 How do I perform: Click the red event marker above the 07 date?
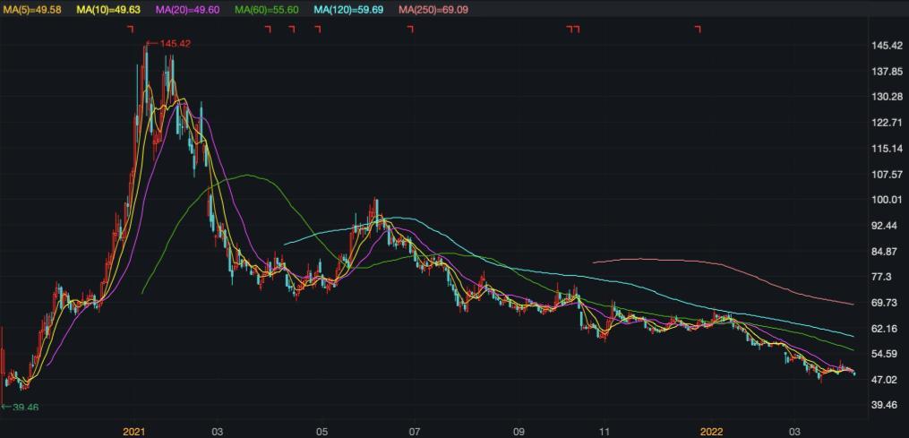click(x=410, y=29)
